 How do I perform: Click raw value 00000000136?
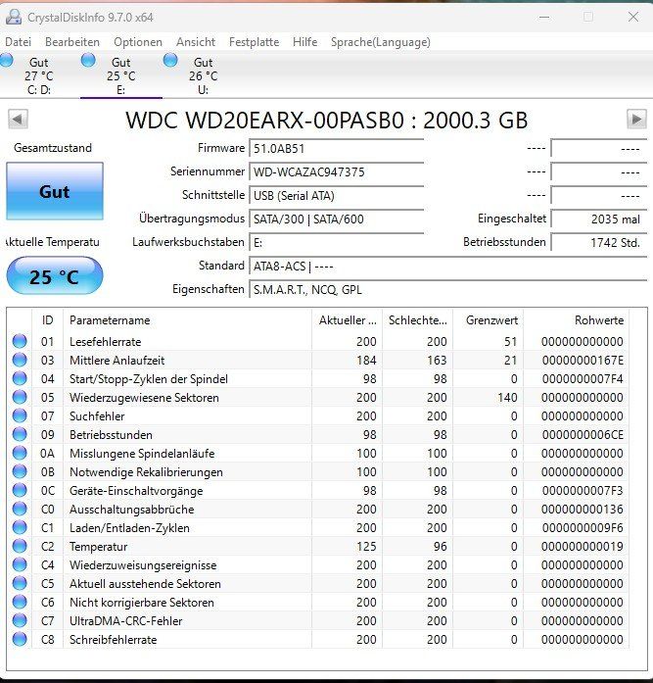583,510
